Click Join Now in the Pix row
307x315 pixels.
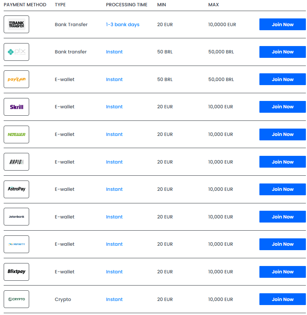pyautogui.click(x=282, y=52)
